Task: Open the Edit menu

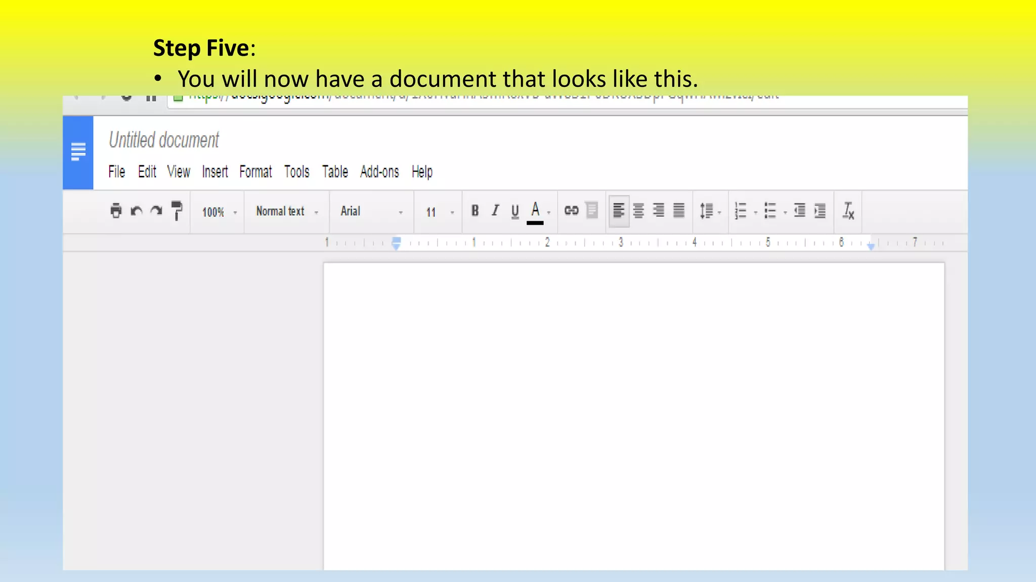Action: 147,172
